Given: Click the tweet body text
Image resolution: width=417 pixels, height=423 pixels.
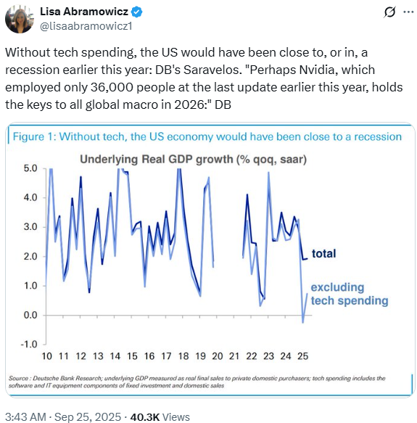Looking at the screenshot, I should 204,78.
